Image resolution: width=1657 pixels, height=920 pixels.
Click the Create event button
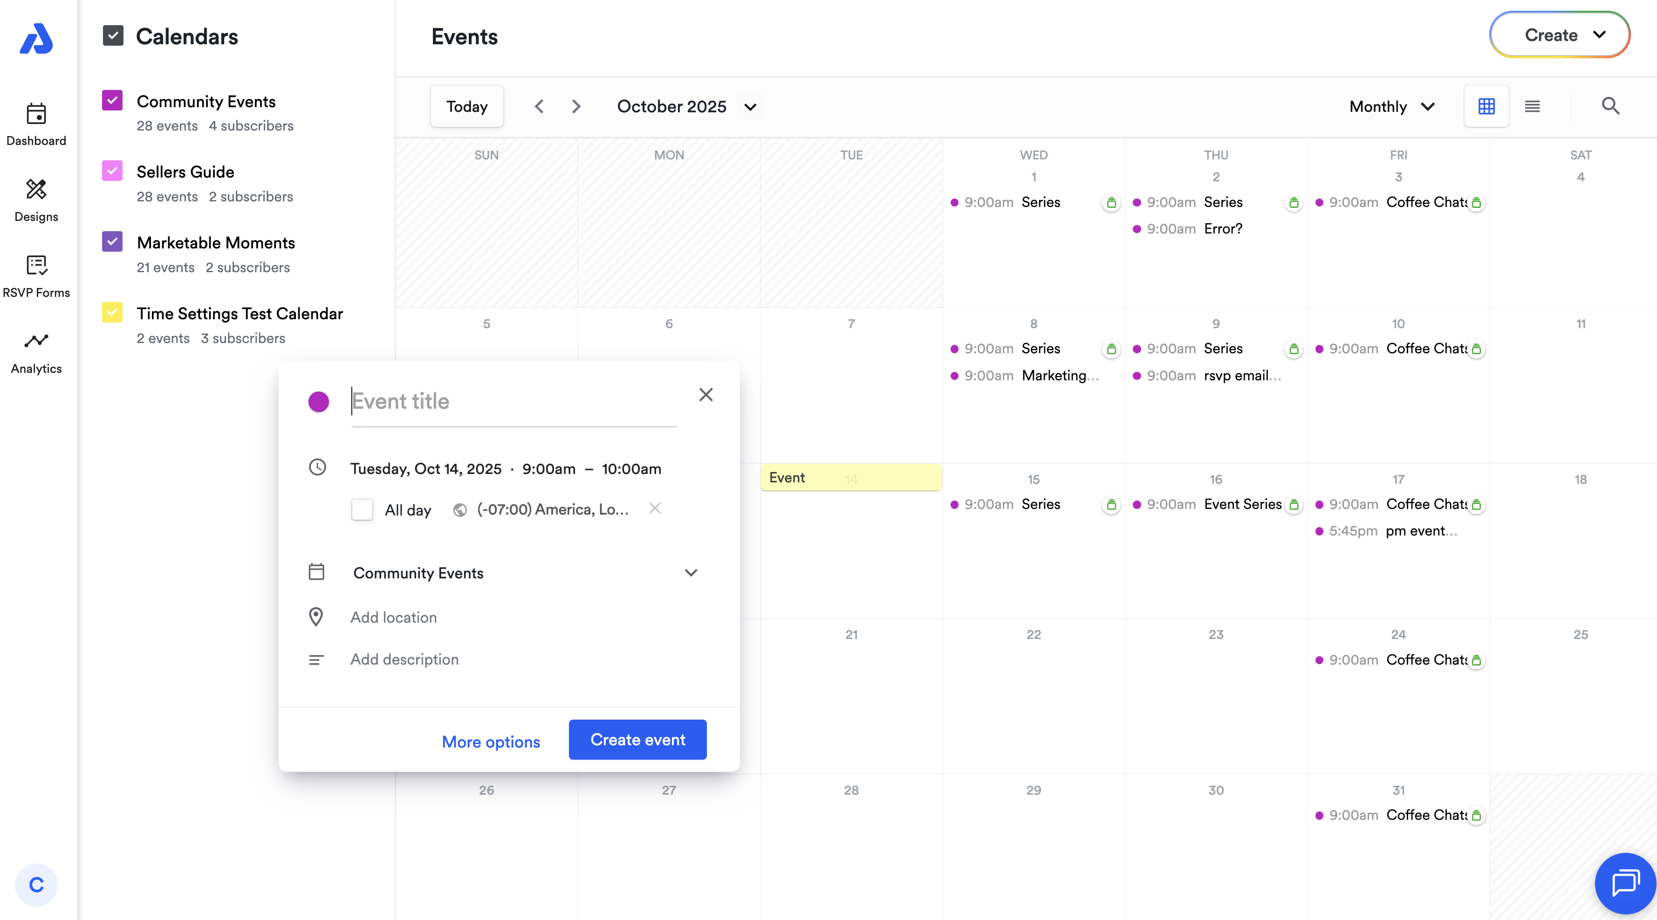click(x=637, y=739)
